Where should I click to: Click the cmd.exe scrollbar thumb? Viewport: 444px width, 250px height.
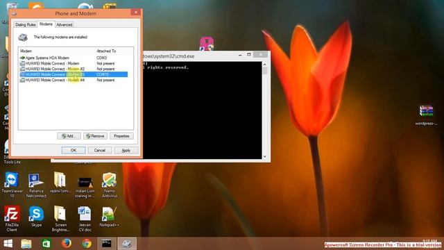(x=265, y=71)
